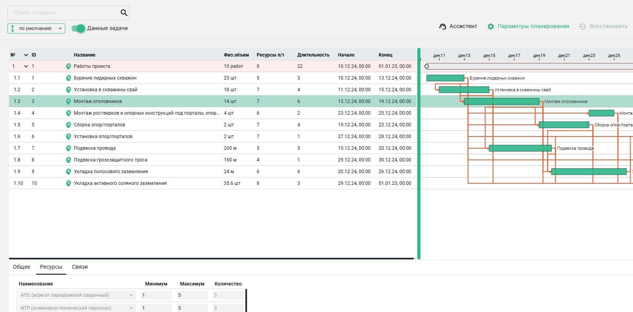Click start date 27.12.24, 00:00

coord(354,136)
